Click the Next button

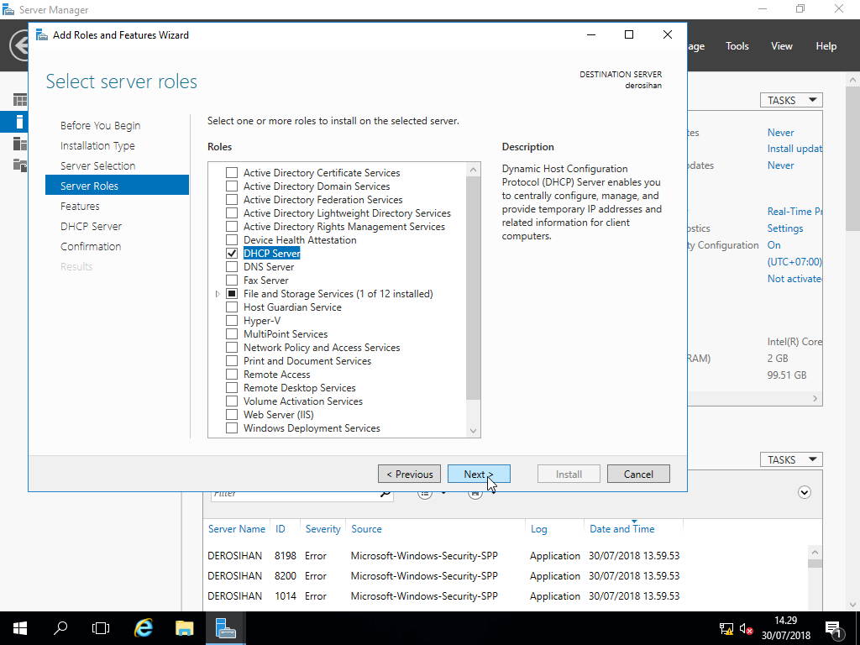[479, 474]
